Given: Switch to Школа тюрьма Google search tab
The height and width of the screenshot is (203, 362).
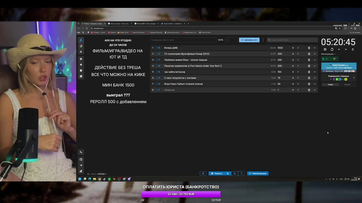Looking at the screenshot, I should pyautogui.click(x=120, y=24).
